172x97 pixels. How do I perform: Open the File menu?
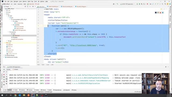pos(5,1)
